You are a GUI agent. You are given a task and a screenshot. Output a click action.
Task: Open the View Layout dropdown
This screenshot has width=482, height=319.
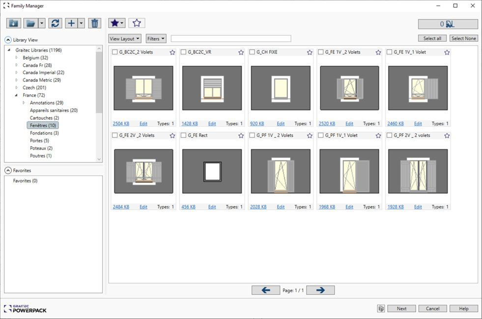124,38
